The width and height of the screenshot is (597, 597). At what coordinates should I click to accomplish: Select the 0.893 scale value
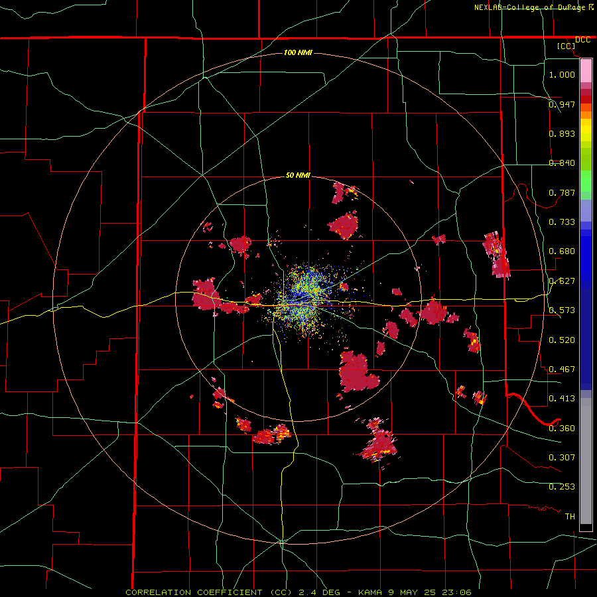[562, 133]
